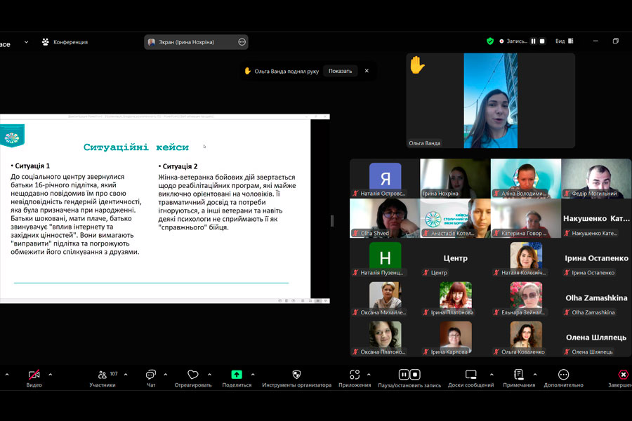632x421 pixels.
Task: Select Аліна Володими... video tile
Action: click(x=526, y=178)
